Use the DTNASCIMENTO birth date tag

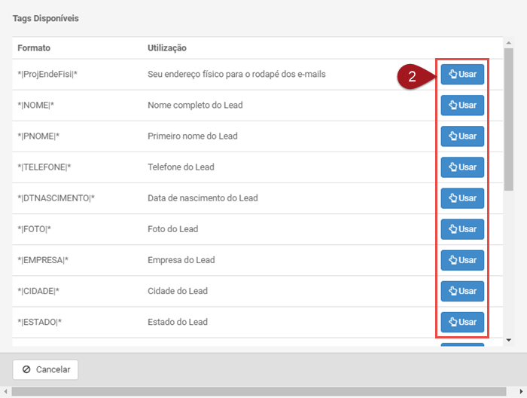462,198
